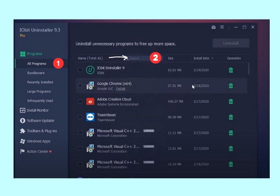This screenshot has width=280, height=196.
Task: Click the green Programs grid icon
Action: pos(23,54)
